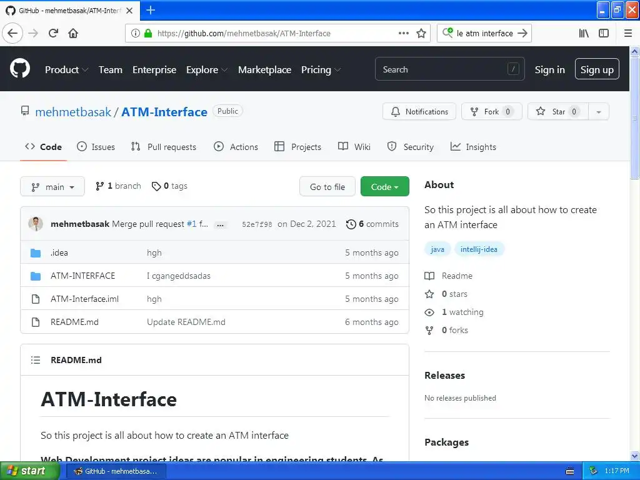Open the Security tab
640x480 pixels.
410,147
